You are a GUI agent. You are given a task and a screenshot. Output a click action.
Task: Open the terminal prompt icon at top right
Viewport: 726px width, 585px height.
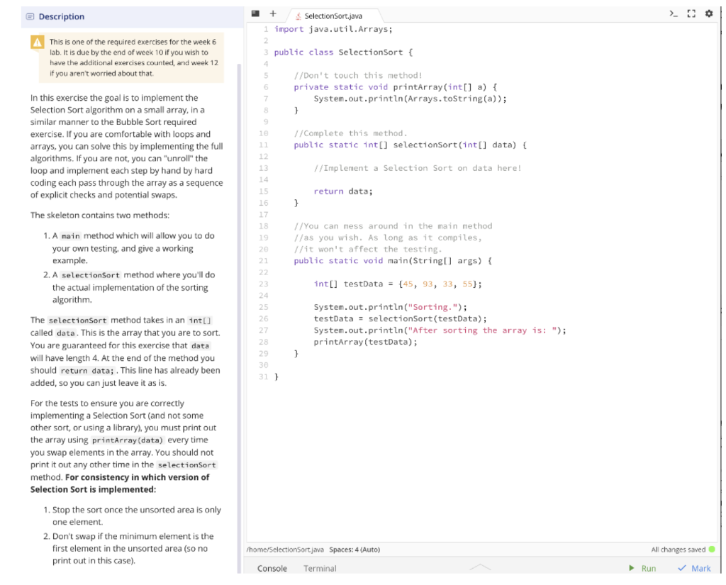tap(674, 13)
